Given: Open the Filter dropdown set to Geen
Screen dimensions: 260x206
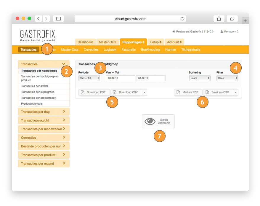Looking at the screenshot, I should coord(227,78).
